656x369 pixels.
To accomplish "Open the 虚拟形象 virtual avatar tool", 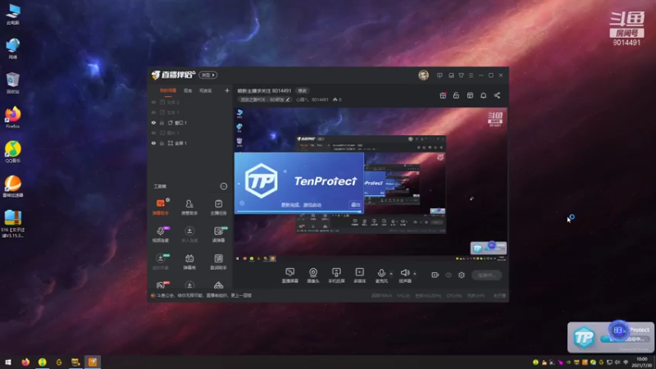I will coord(160,262).
